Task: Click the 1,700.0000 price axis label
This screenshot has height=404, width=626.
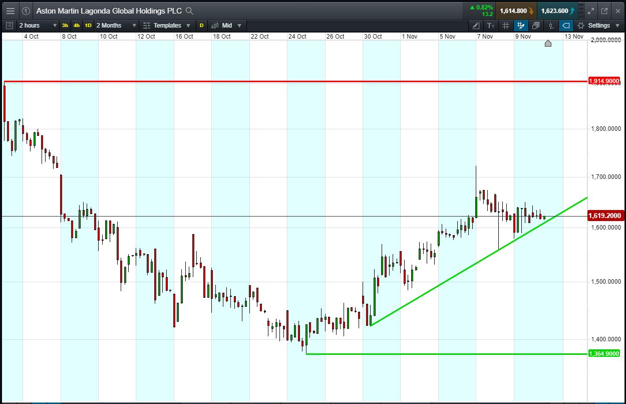Action: tap(607, 177)
